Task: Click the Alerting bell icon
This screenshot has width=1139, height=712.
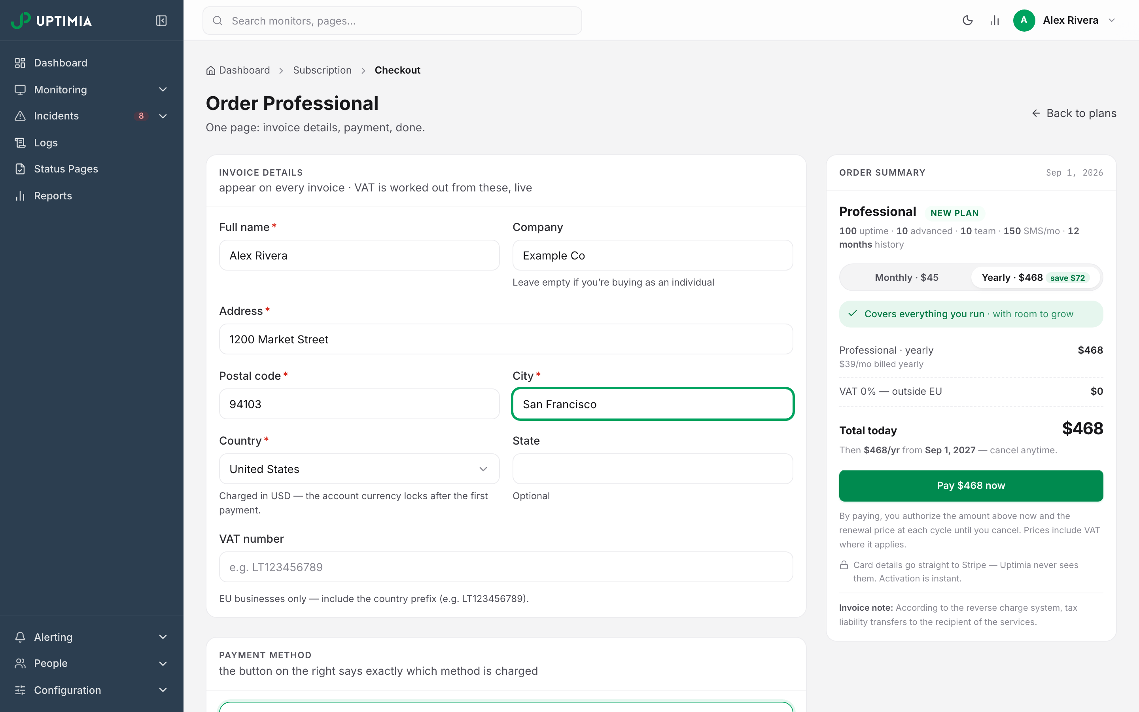Action: click(x=20, y=637)
